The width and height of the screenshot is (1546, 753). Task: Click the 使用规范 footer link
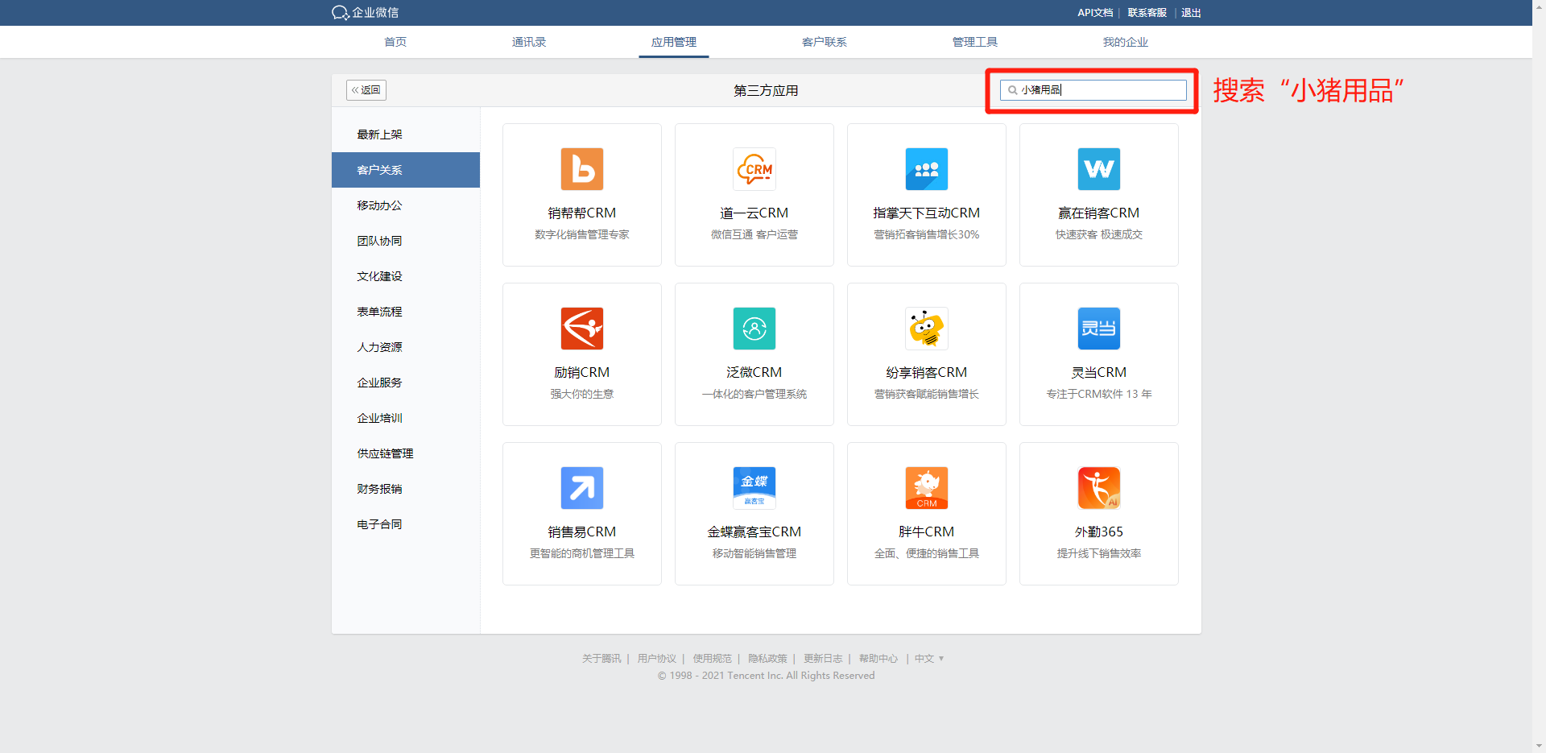click(713, 659)
